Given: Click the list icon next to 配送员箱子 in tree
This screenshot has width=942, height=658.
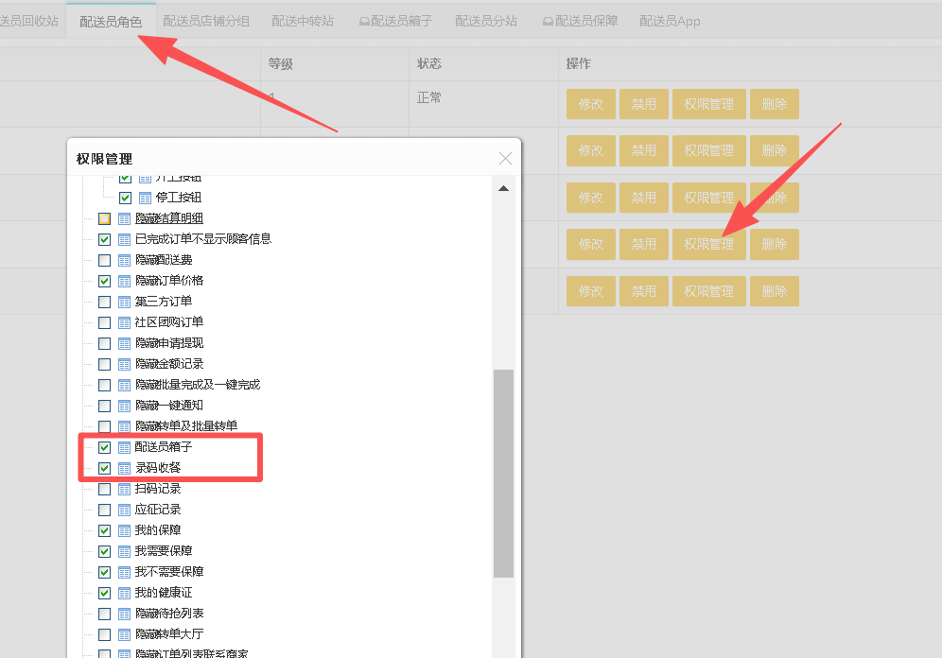Looking at the screenshot, I should 124,447.
